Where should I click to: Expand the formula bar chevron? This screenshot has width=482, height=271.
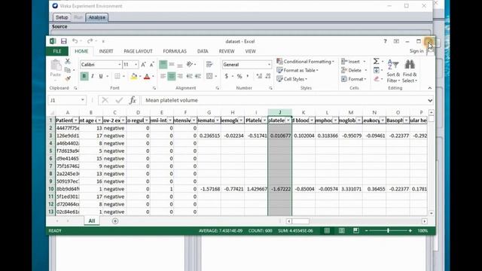click(430, 100)
